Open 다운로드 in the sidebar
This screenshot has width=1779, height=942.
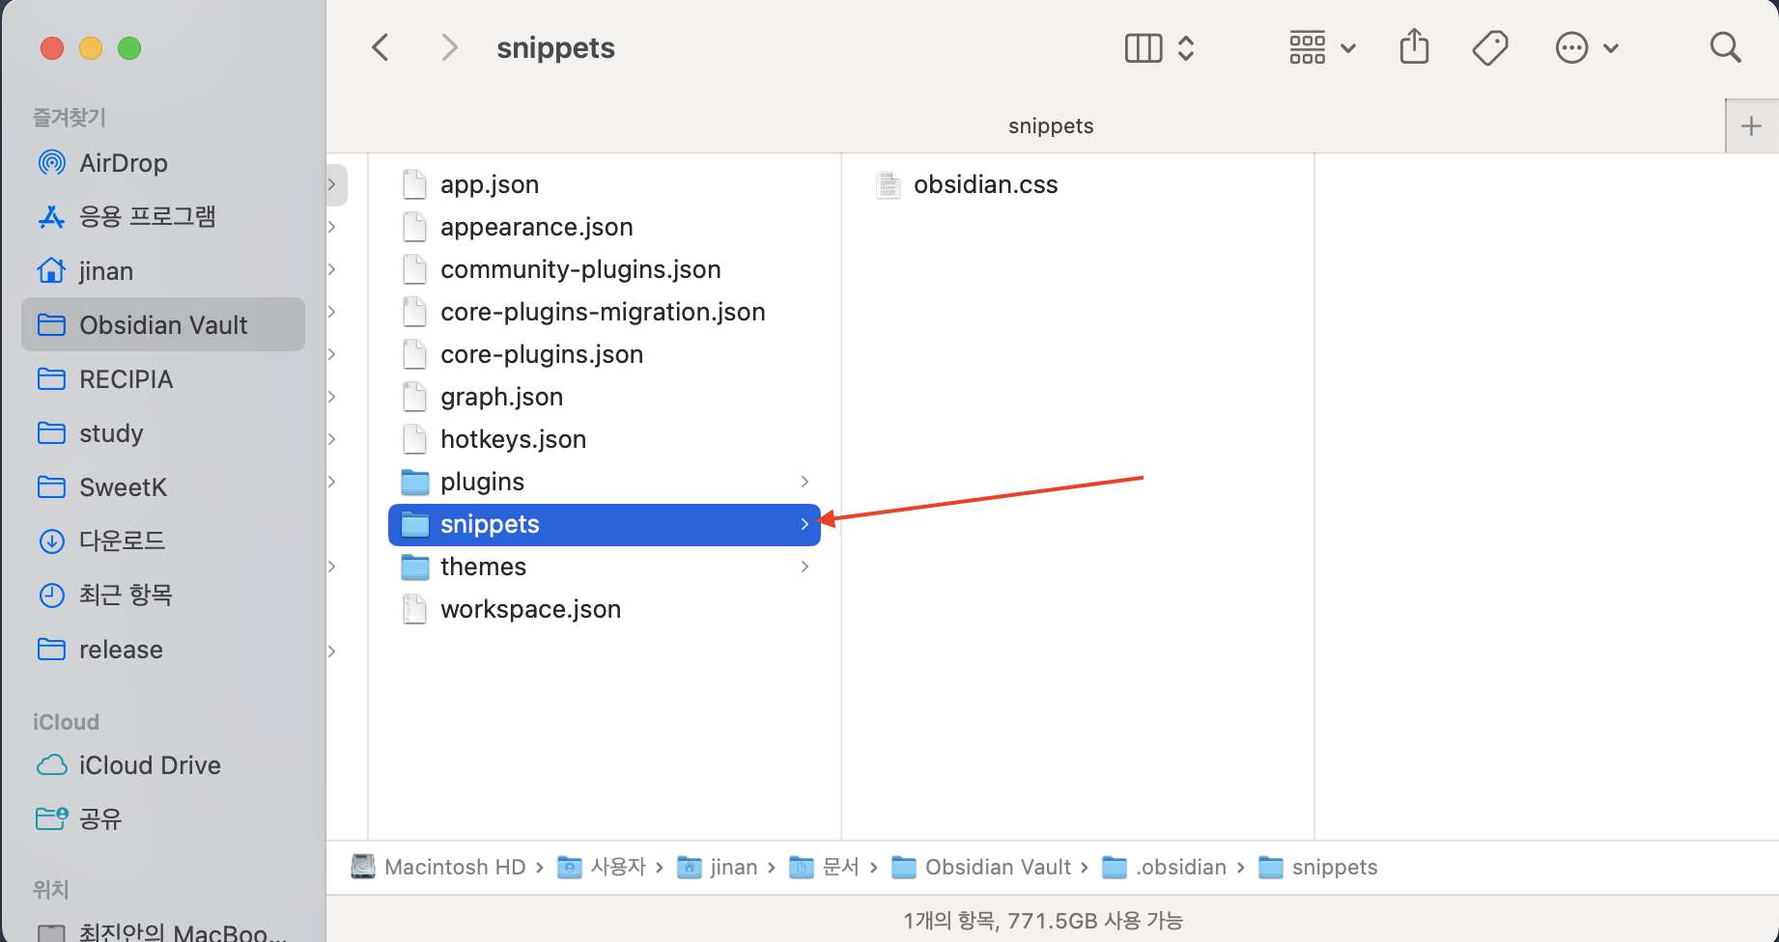pos(162,541)
